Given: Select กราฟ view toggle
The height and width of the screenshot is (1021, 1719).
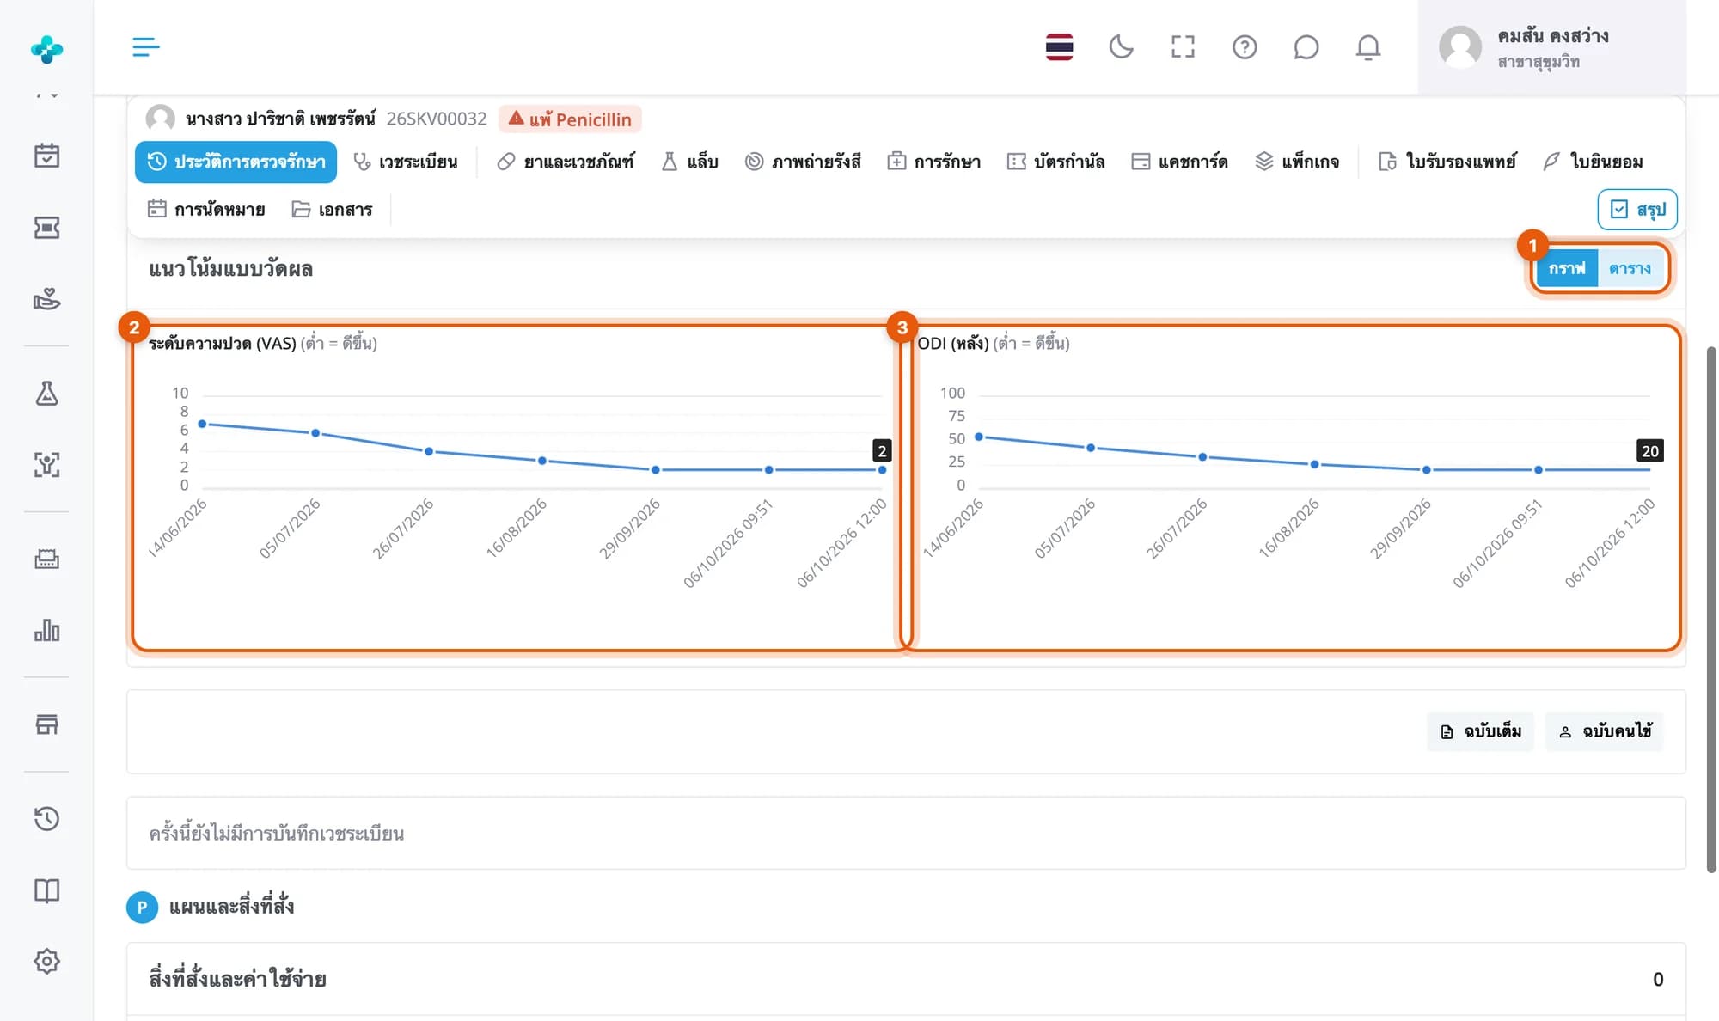Looking at the screenshot, I should pos(1567,268).
